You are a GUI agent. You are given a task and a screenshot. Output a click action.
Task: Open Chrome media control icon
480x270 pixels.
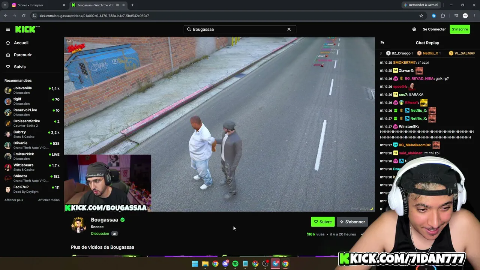(x=456, y=16)
